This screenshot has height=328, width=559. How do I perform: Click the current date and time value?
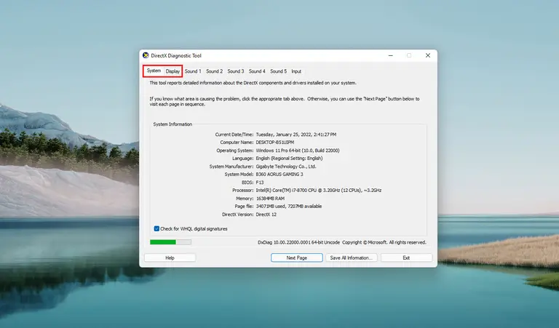[x=296, y=135]
